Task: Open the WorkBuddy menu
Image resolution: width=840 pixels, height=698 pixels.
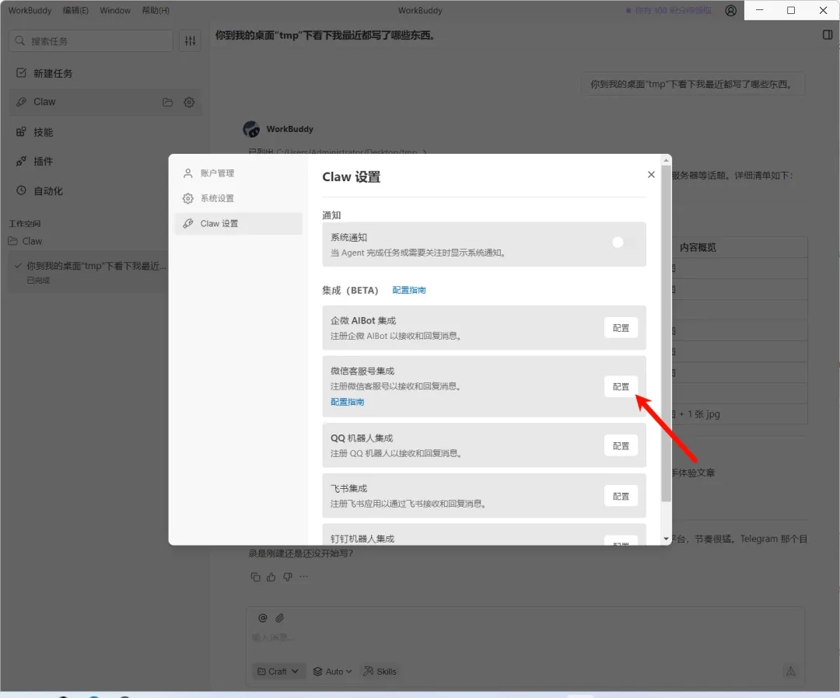Action: pyautogui.click(x=30, y=10)
